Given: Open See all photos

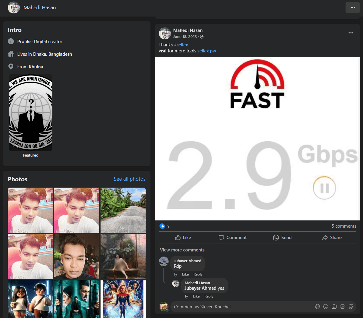Looking at the screenshot, I should click(x=129, y=179).
